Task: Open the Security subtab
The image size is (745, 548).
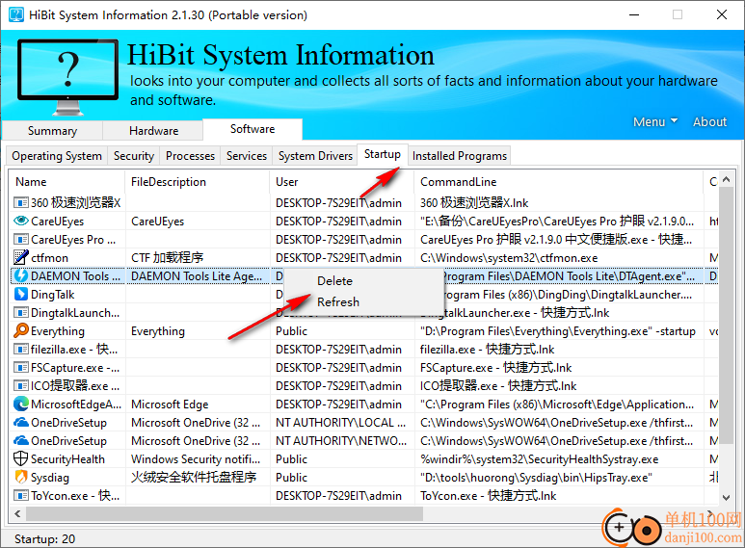Action: 134,156
